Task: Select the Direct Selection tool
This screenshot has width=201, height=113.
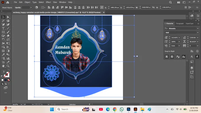Action: (x=8, y=17)
